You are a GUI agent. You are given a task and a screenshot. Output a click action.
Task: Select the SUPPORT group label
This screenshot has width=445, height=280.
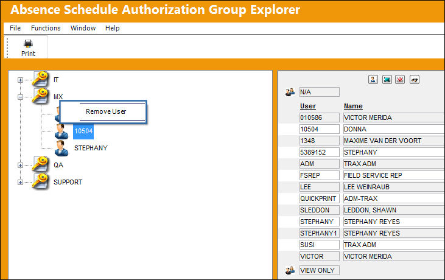68,182
